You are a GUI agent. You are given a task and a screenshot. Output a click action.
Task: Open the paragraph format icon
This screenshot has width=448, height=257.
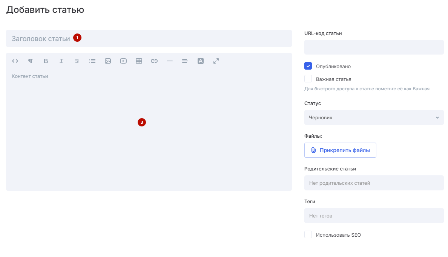(x=31, y=61)
